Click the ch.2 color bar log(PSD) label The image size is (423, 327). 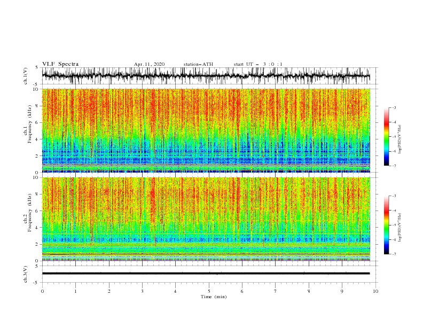pyautogui.click(x=400, y=227)
